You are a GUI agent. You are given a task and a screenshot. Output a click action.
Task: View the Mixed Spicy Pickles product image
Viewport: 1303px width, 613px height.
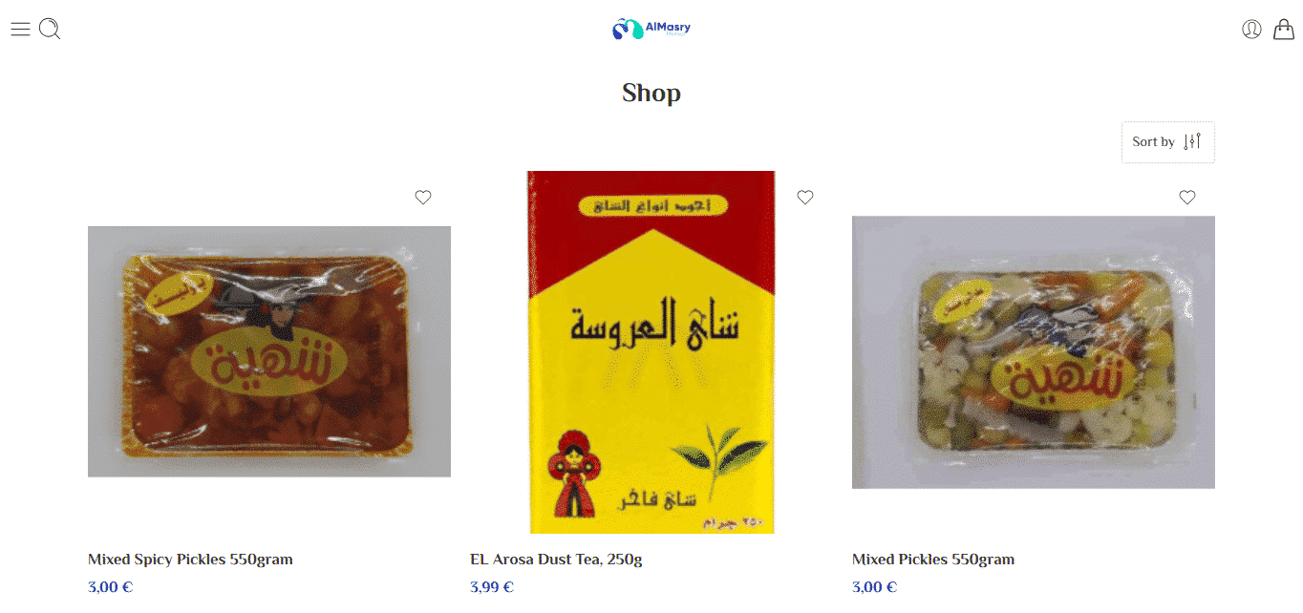point(269,351)
